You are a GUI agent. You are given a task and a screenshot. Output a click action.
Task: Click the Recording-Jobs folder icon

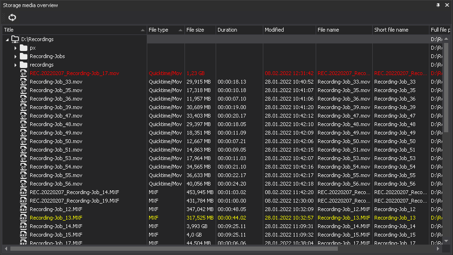24,56
